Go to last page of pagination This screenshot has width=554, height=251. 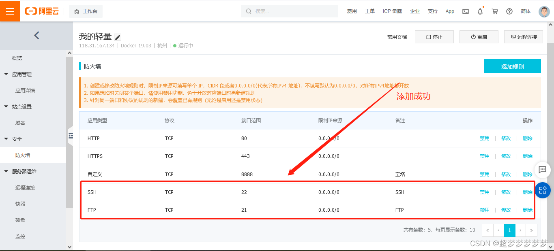(x=531, y=230)
